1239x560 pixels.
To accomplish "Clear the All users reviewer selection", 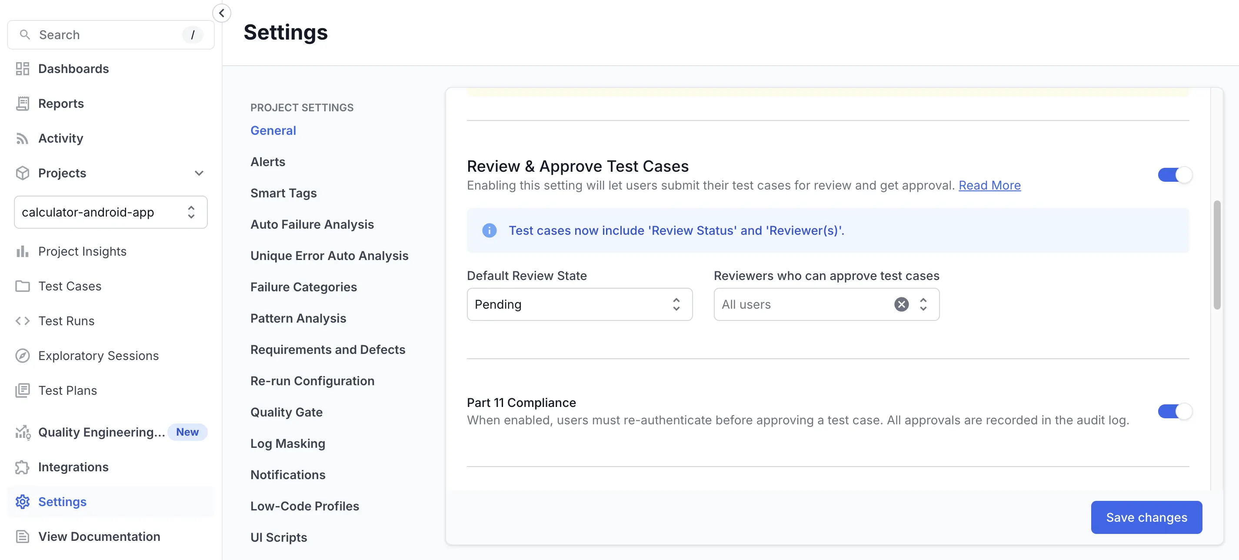I will [901, 304].
